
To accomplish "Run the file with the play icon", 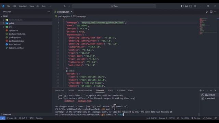I will click(x=207, y=12).
